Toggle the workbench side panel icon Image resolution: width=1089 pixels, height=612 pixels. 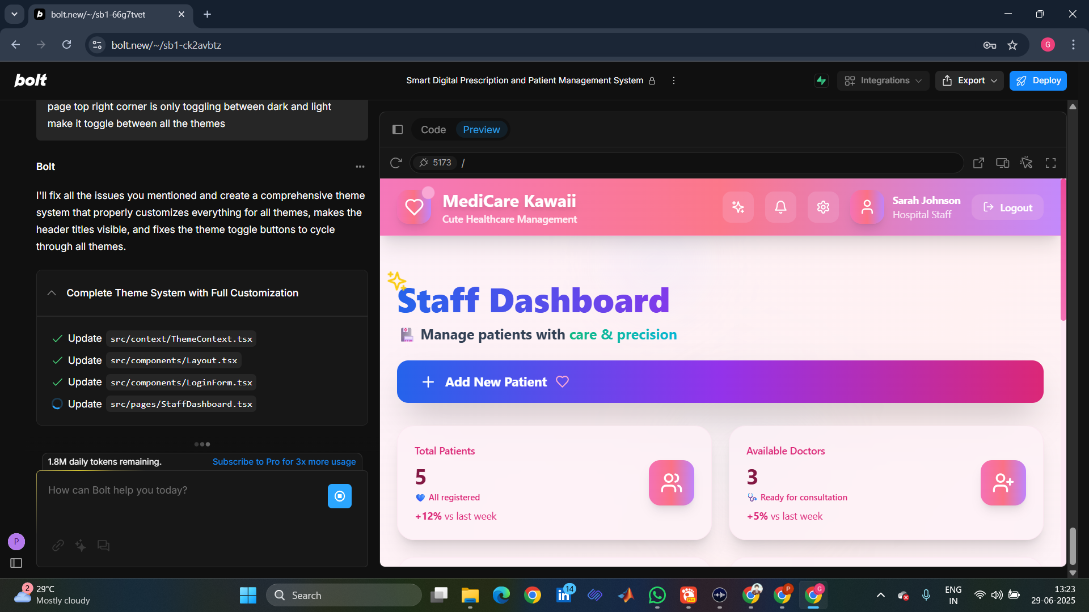point(398,130)
